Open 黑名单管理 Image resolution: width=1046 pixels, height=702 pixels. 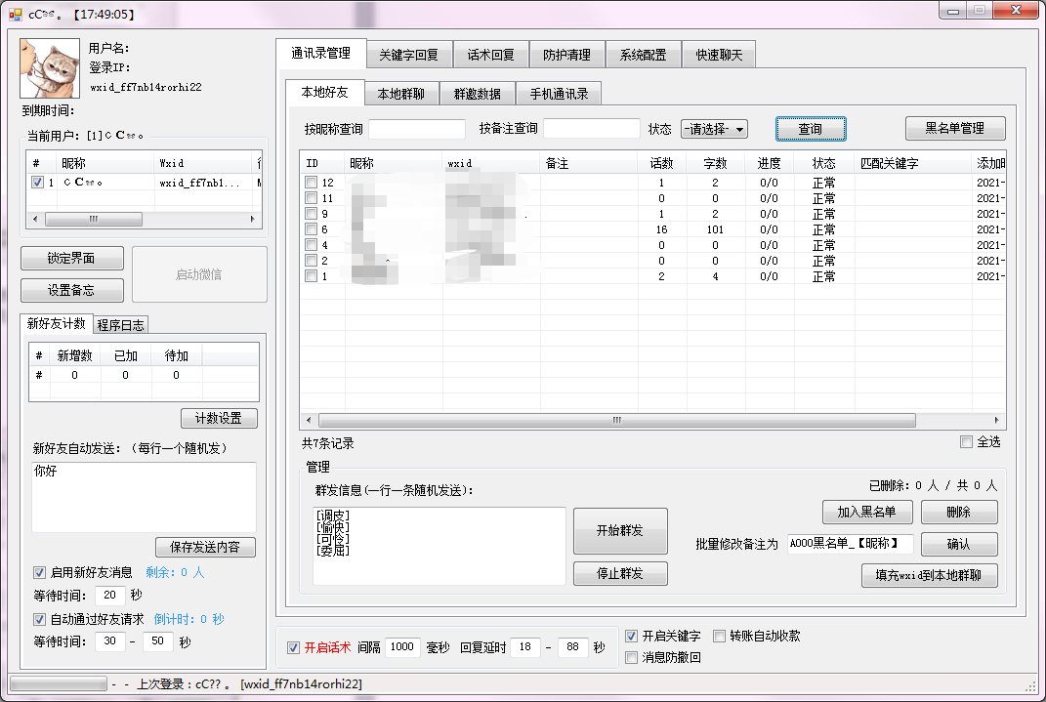tap(954, 128)
